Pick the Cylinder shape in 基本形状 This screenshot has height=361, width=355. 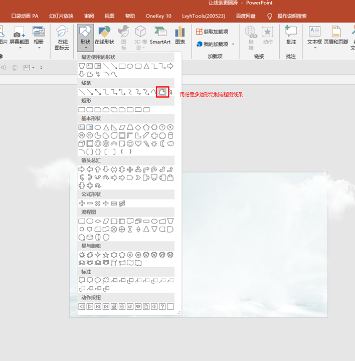170,135
